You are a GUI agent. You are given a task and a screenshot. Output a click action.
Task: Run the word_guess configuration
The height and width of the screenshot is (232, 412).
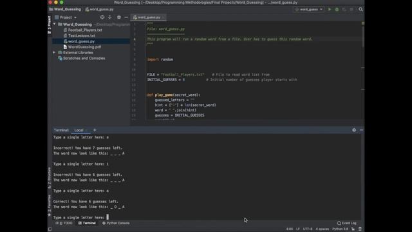coord(330,9)
